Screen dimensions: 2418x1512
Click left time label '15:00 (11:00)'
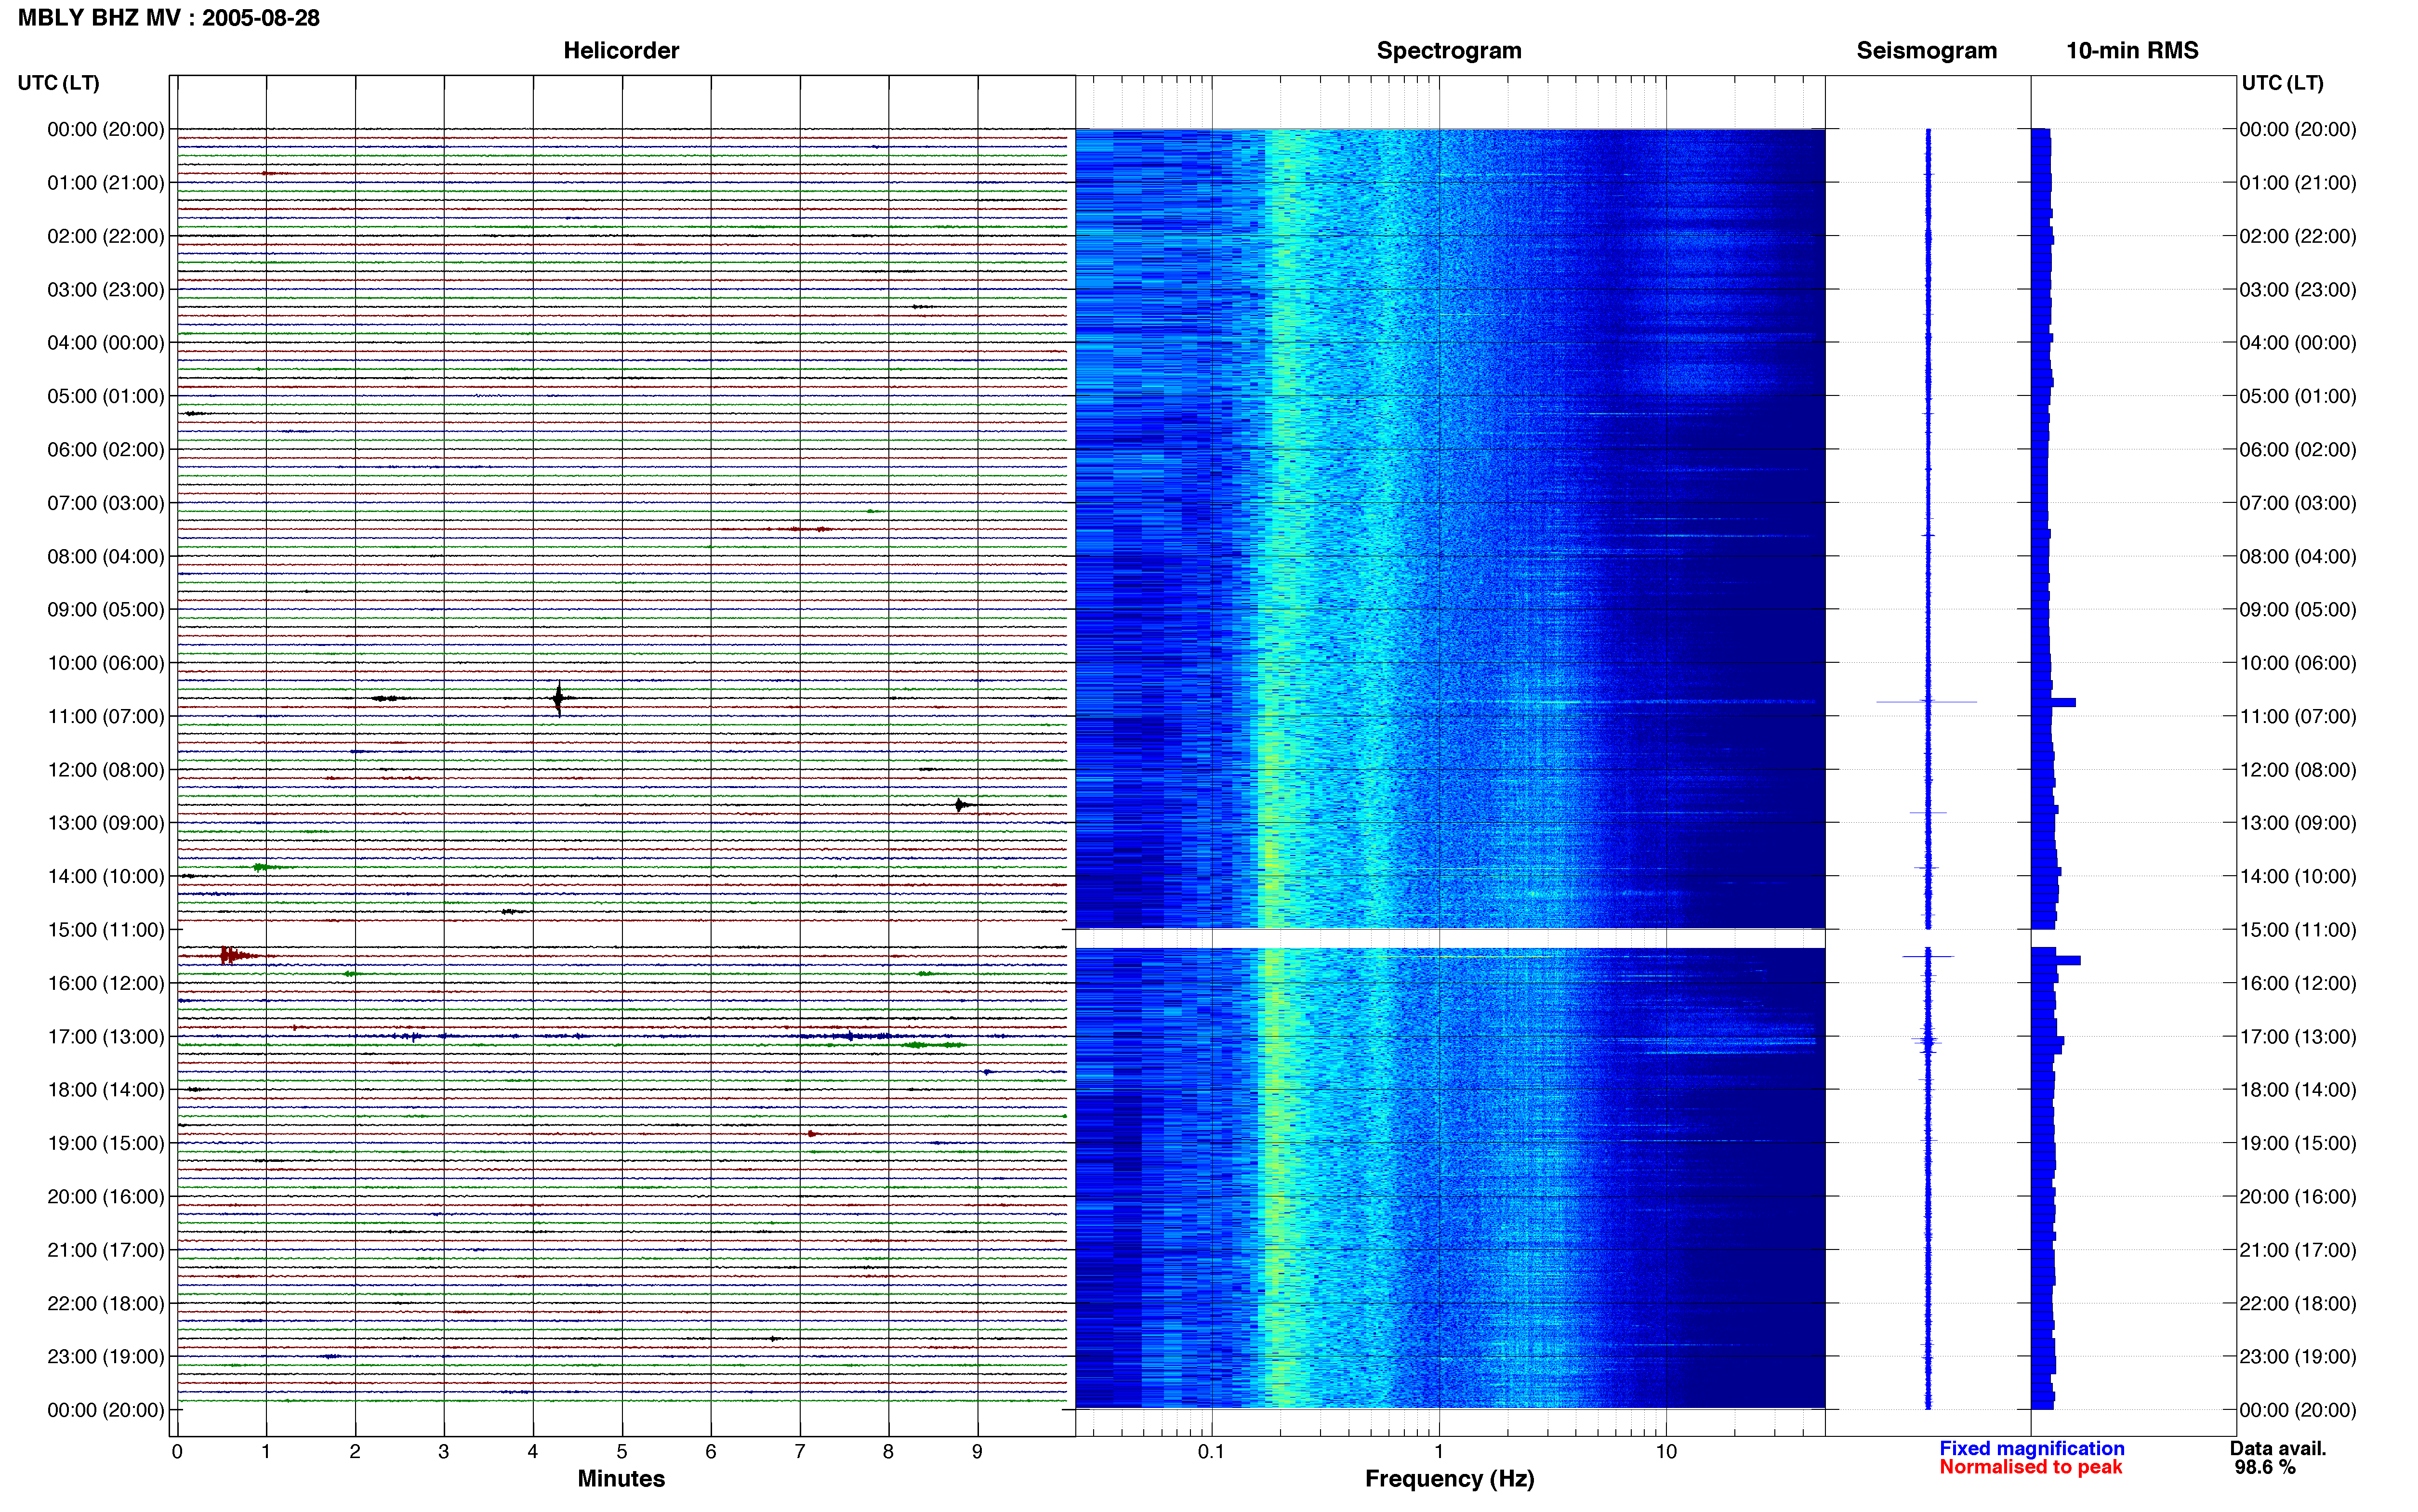[x=106, y=930]
